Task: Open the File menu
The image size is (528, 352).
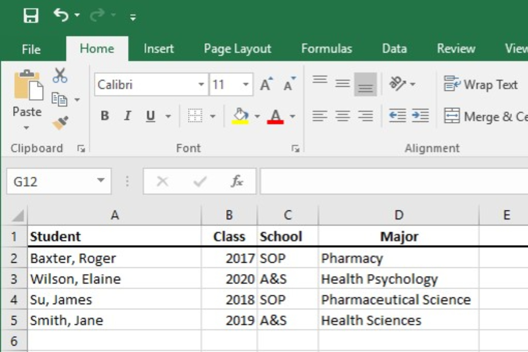Action: click(31, 49)
